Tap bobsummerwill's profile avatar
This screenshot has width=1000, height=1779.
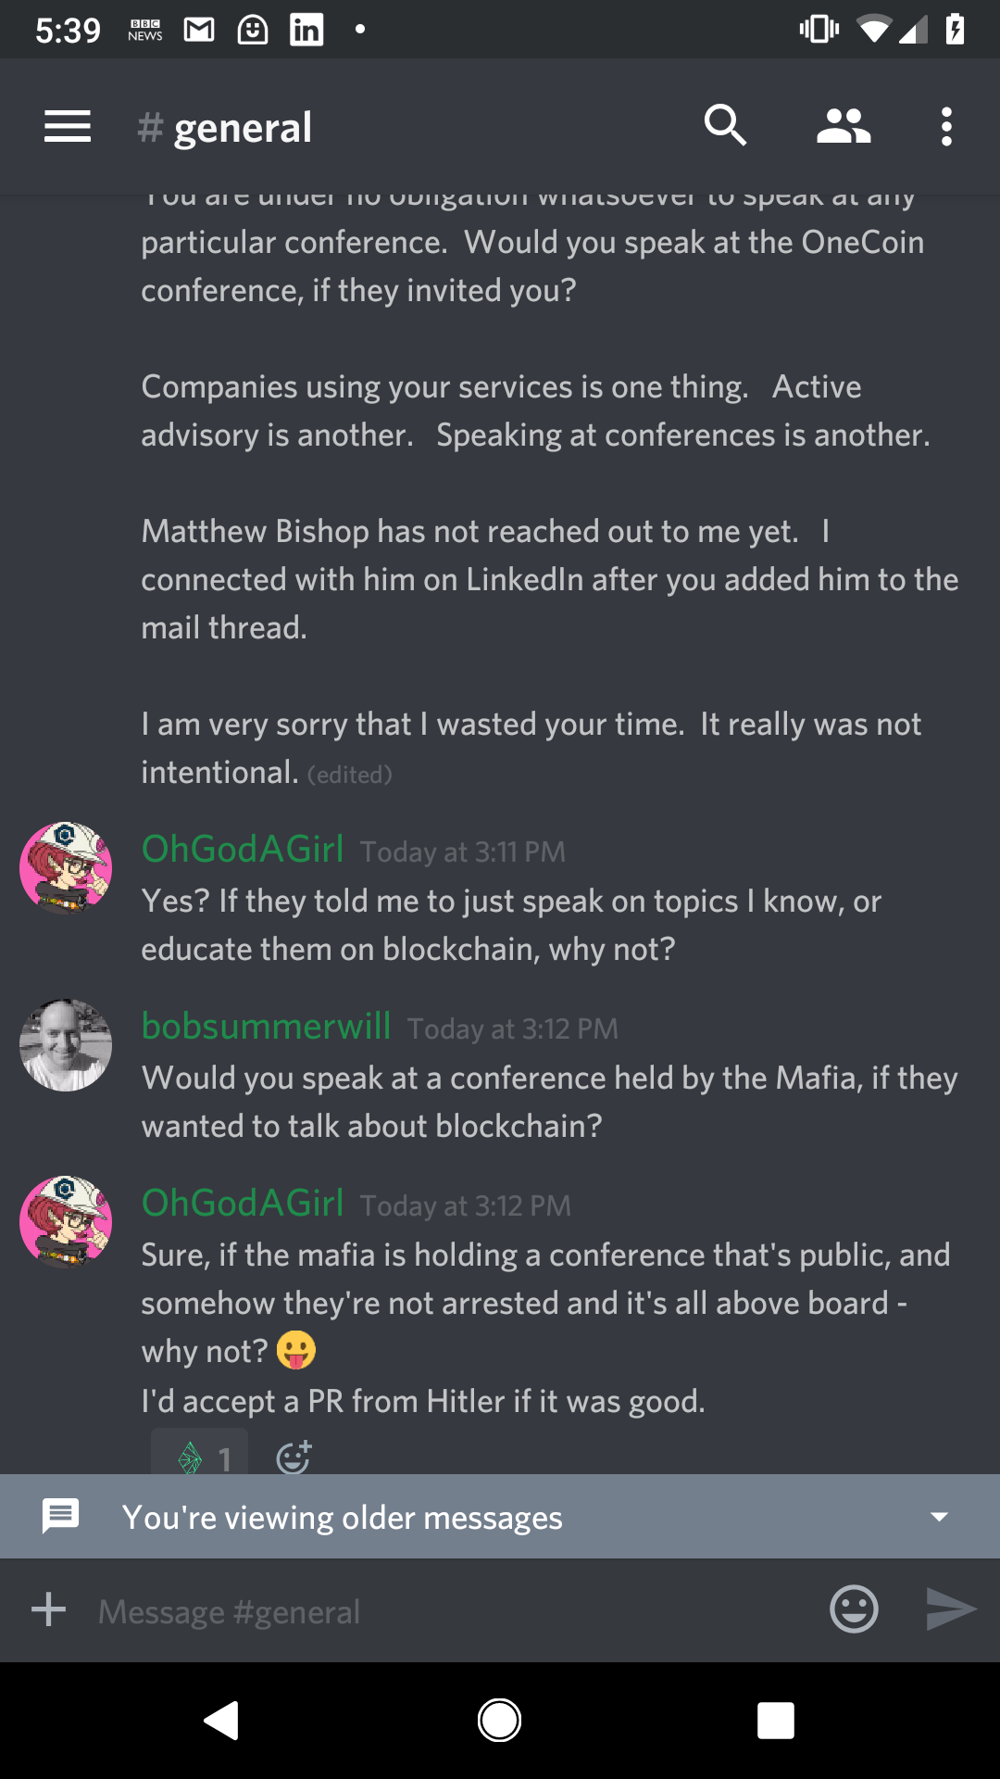tap(65, 1045)
